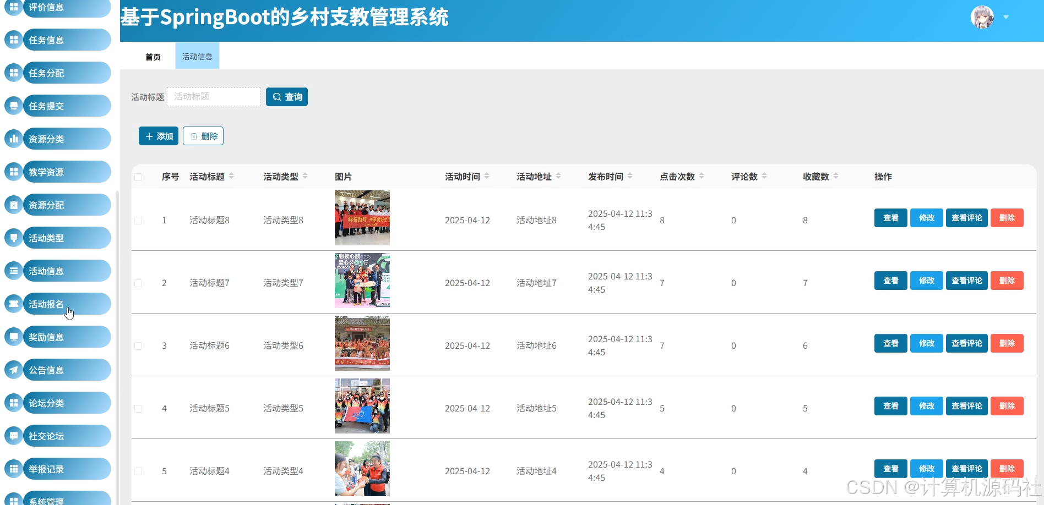Open 公告信息 sidebar menu
Image resolution: width=1044 pixels, height=505 pixels.
click(x=67, y=370)
